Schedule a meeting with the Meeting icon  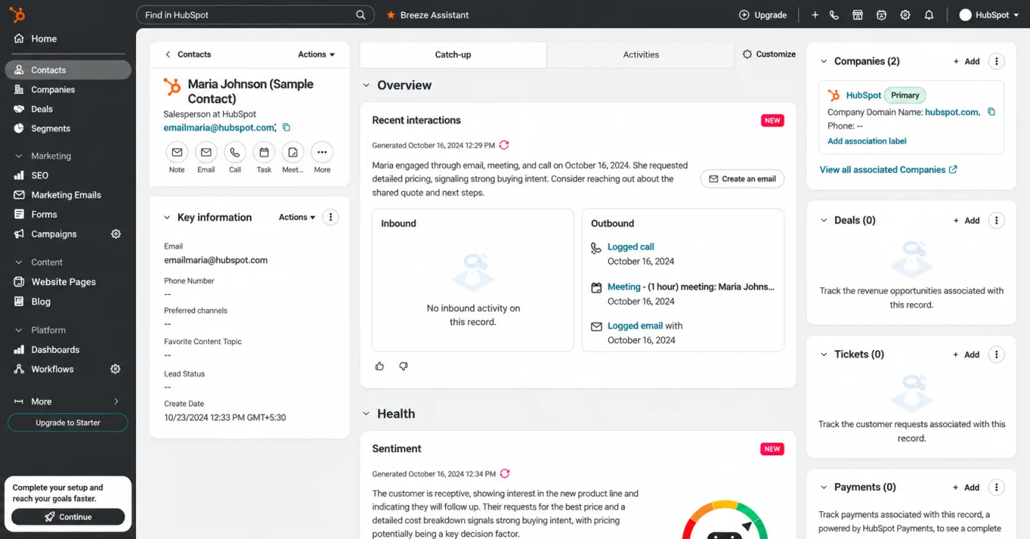point(293,152)
